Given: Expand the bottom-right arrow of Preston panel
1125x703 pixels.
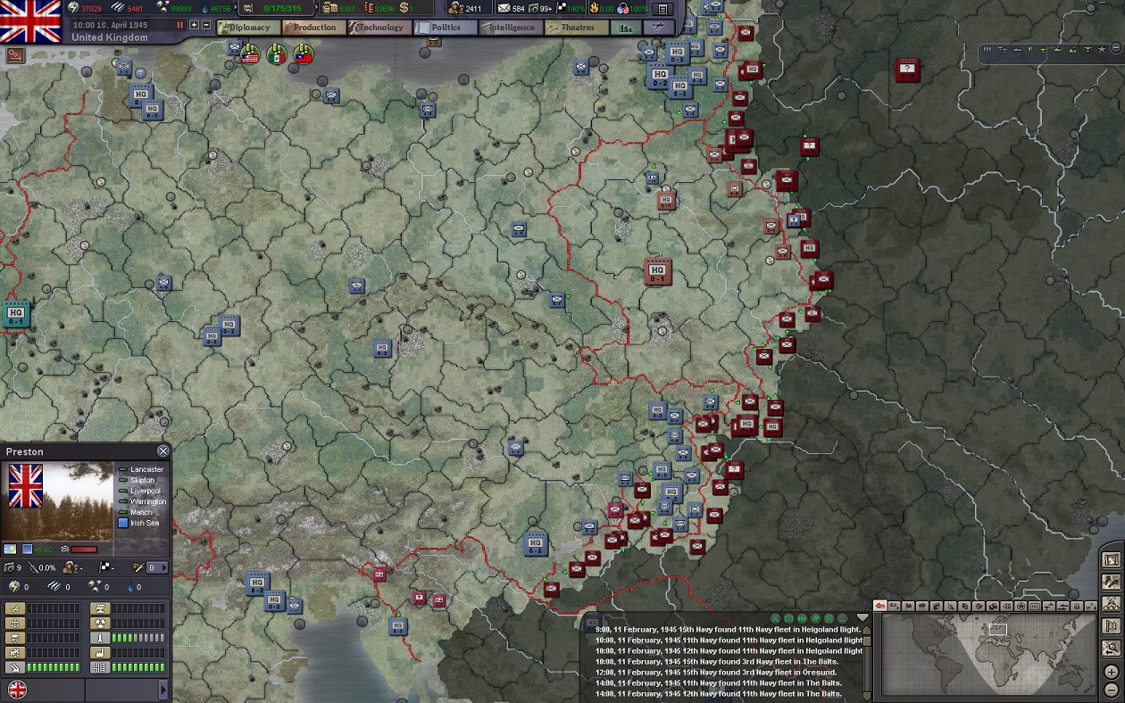Looking at the screenshot, I should [162, 690].
